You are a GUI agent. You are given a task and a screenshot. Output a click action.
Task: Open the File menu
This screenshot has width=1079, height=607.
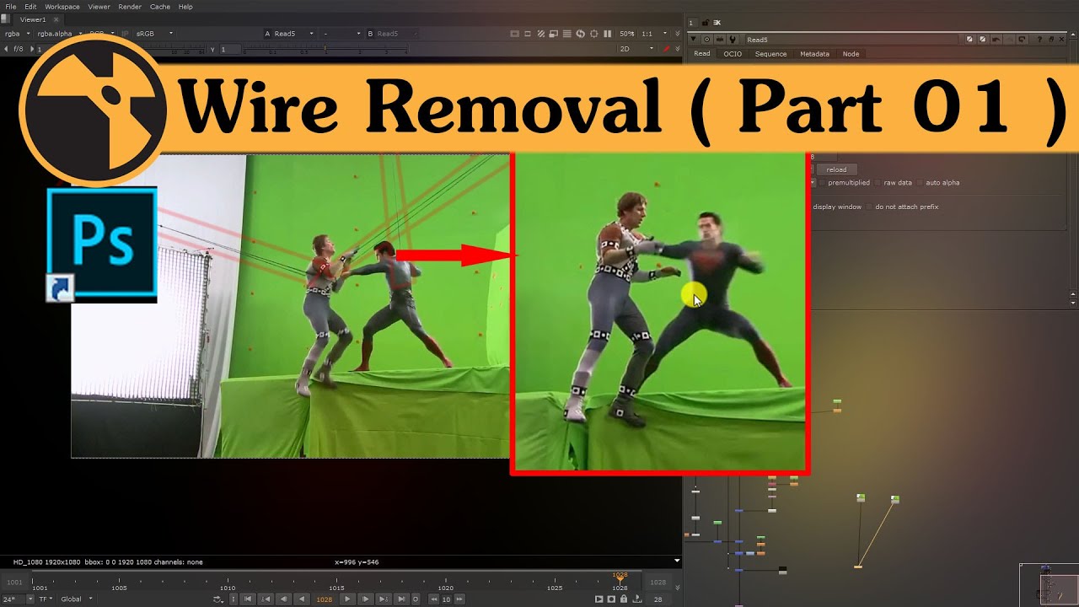tap(10, 7)
